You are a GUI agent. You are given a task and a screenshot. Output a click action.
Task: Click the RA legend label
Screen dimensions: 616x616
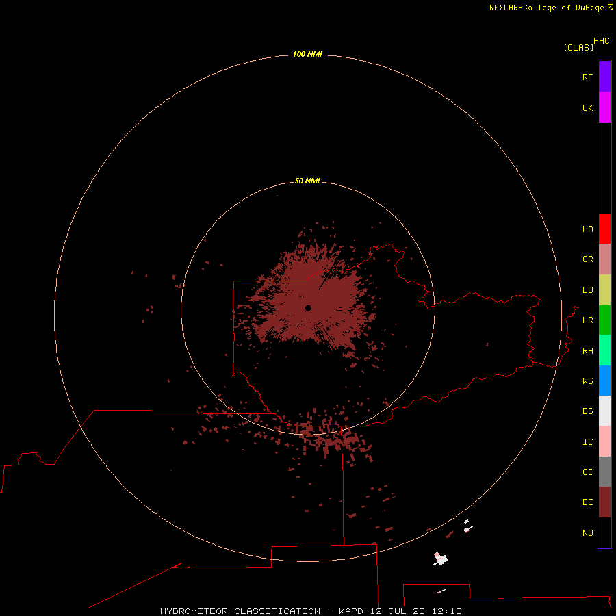(x=587, y=351)
